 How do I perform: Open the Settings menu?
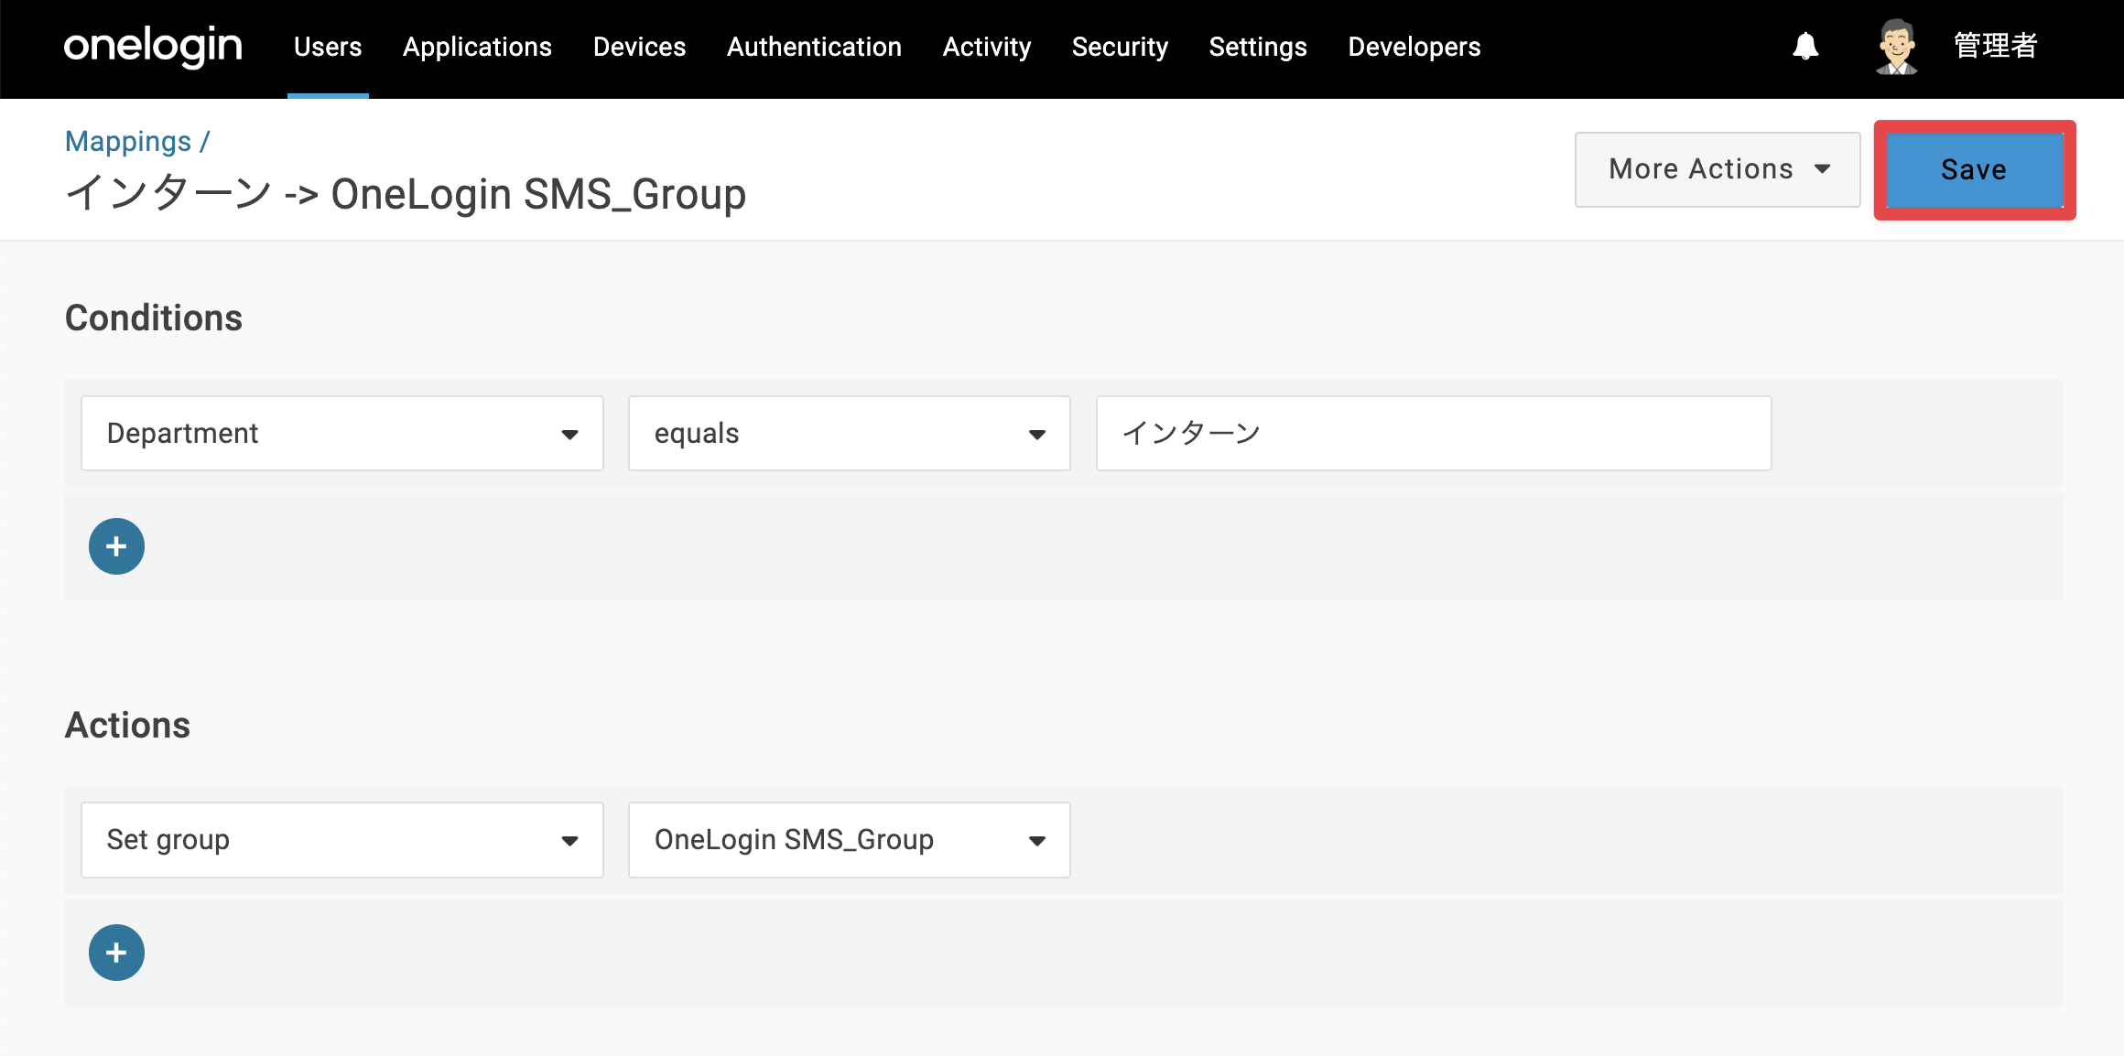coord(1258,47)
